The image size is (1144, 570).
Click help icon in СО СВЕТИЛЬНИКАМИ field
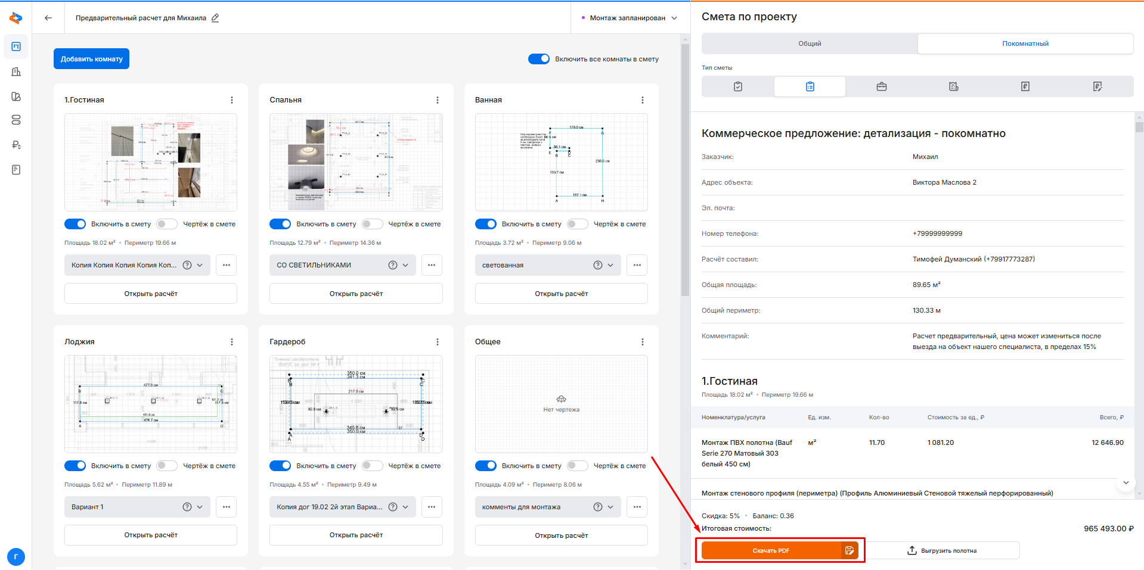[392, 265]
